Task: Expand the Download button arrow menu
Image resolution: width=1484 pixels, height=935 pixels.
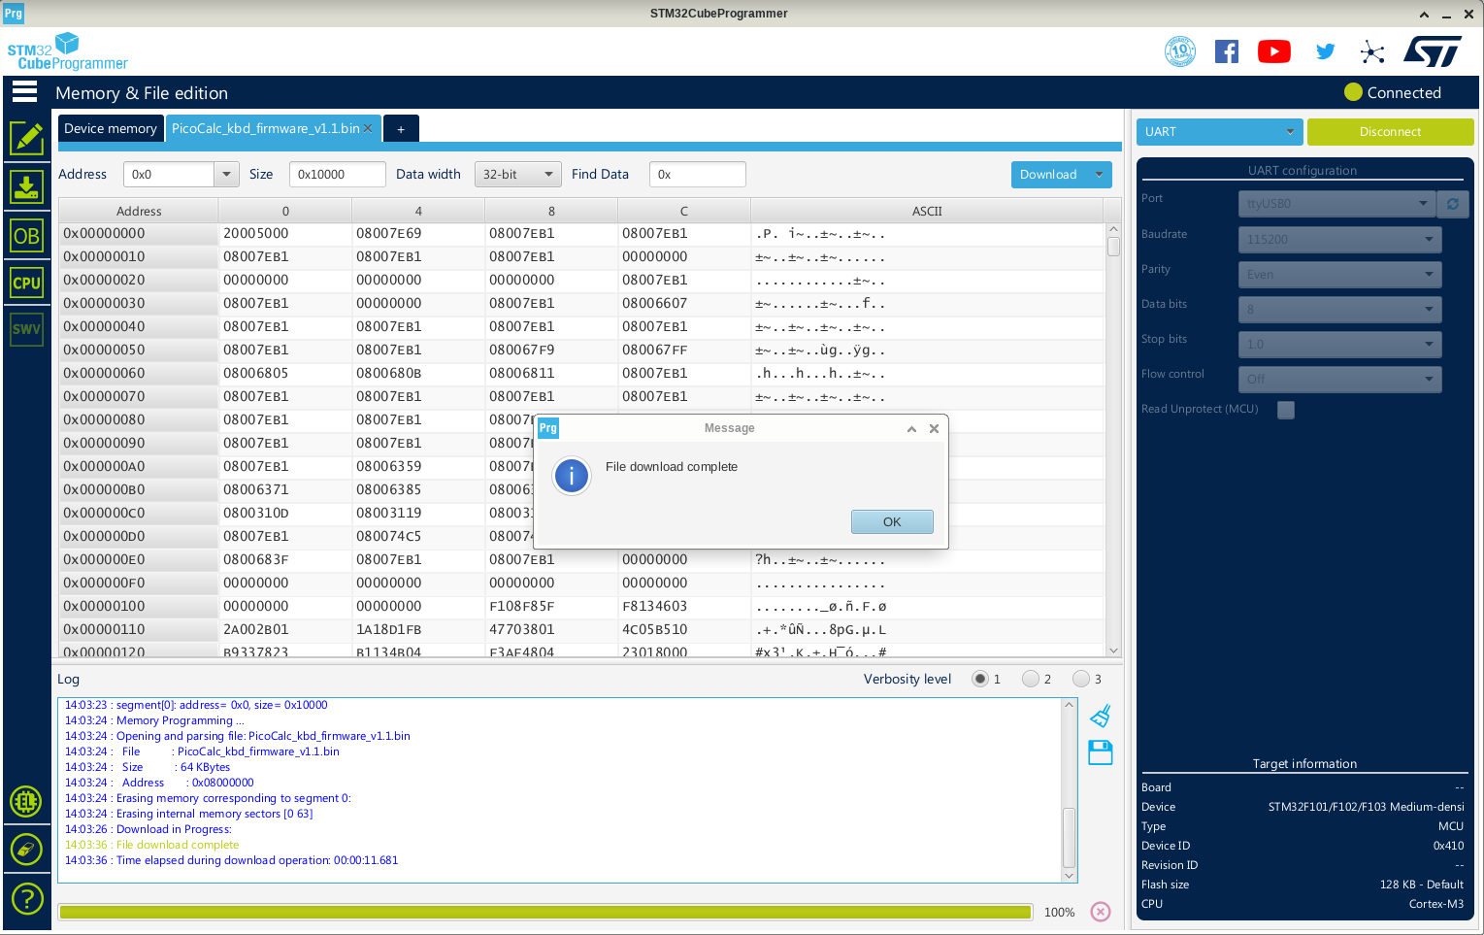Action: (1100, 175)
